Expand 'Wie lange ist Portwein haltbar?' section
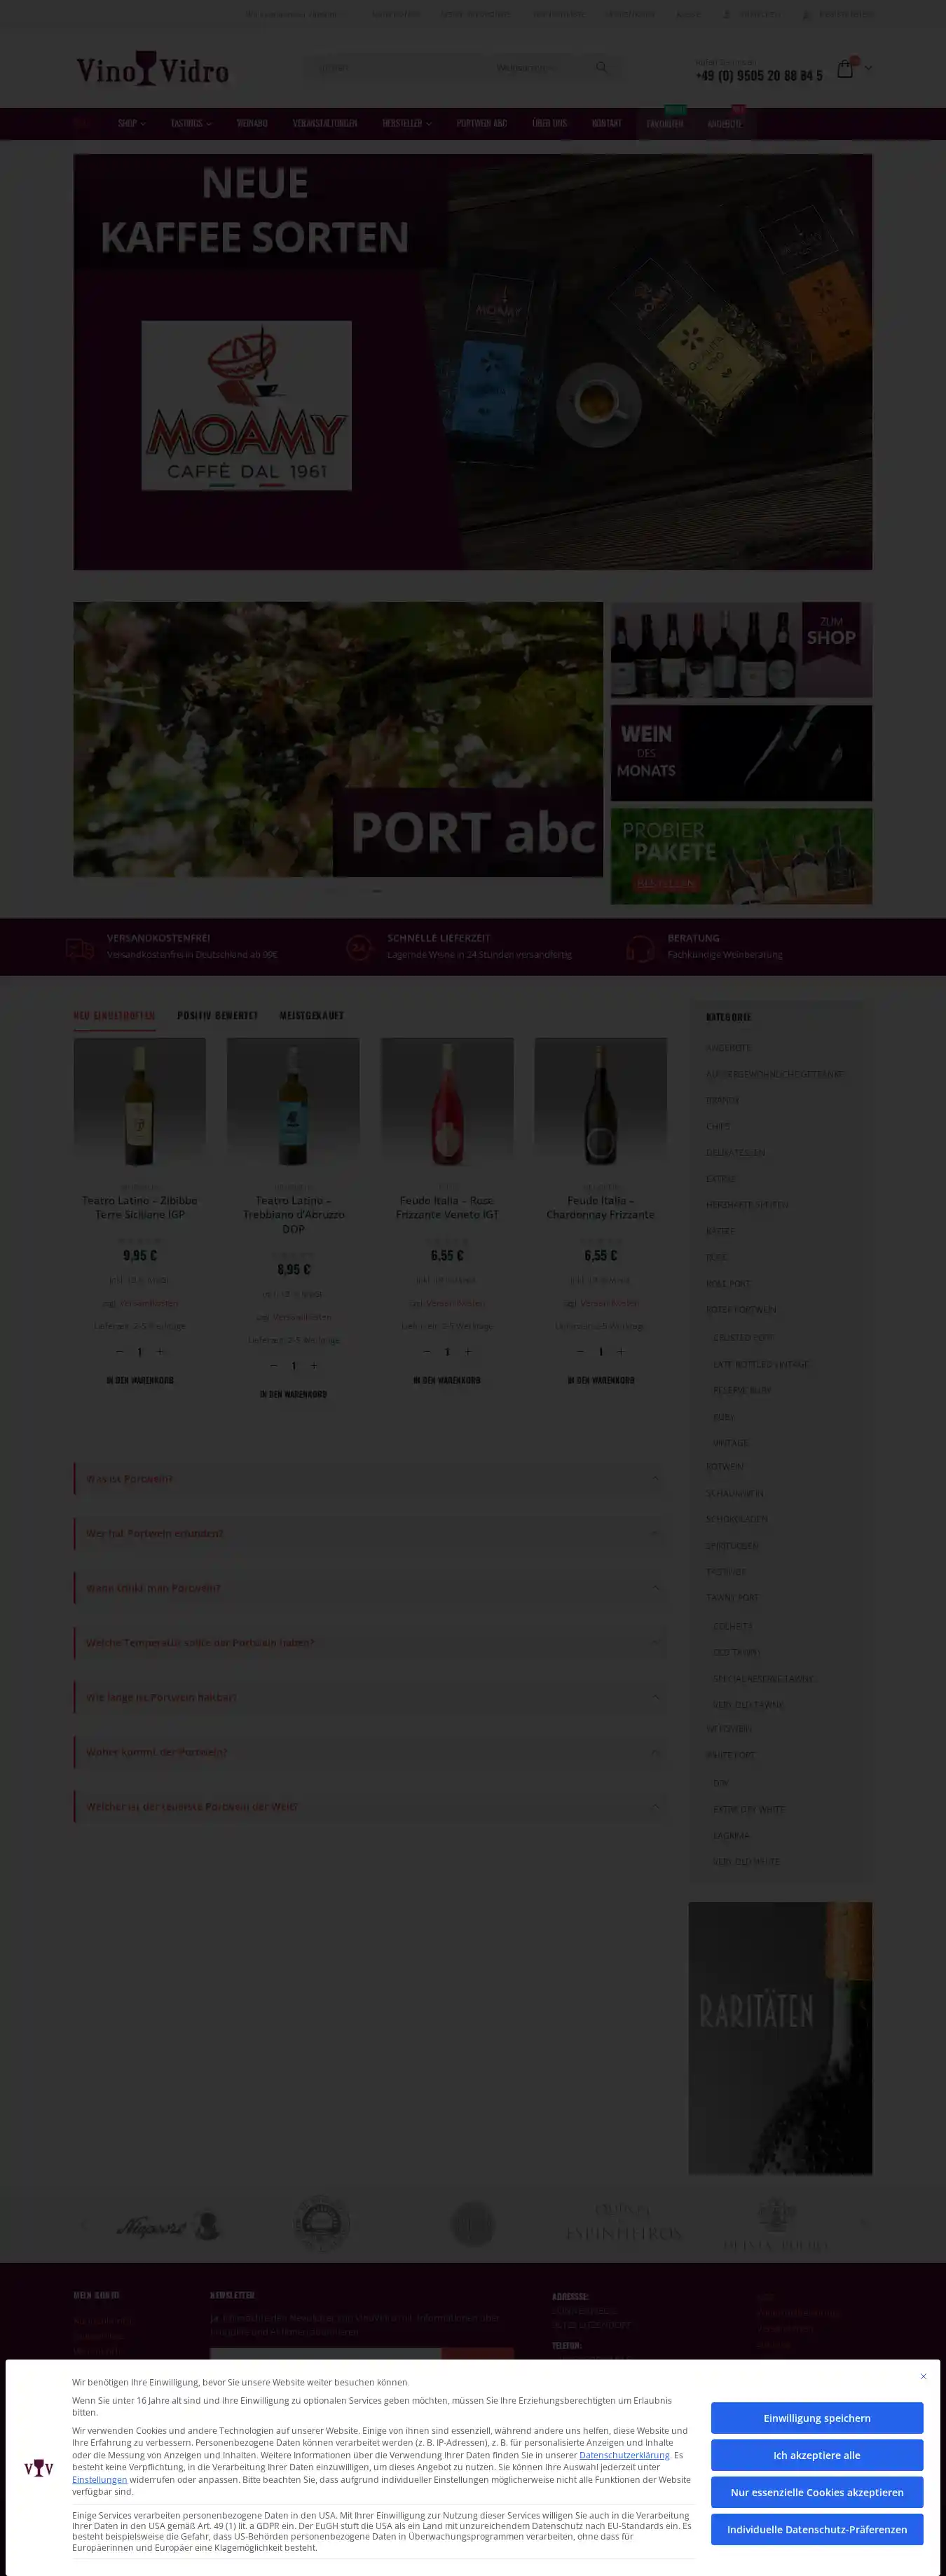946x2576 pixels. click(x=369, y=1697)
